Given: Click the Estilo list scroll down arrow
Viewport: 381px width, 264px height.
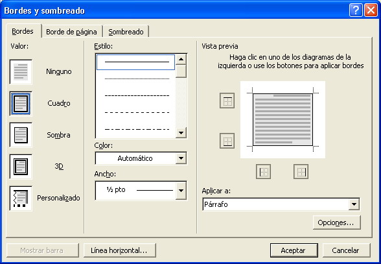Looking at the screenshot, I should (181, 133).
